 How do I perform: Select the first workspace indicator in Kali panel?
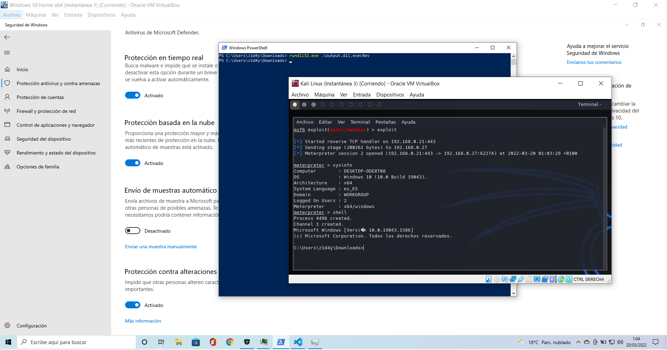tap(295, 105)
